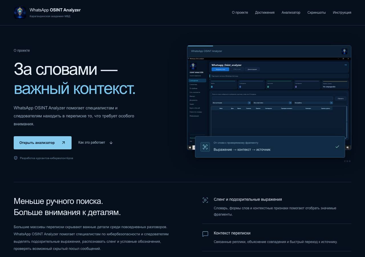
Task: Click the «Контекст переписки» heading
Action: [x=232, y=233]
